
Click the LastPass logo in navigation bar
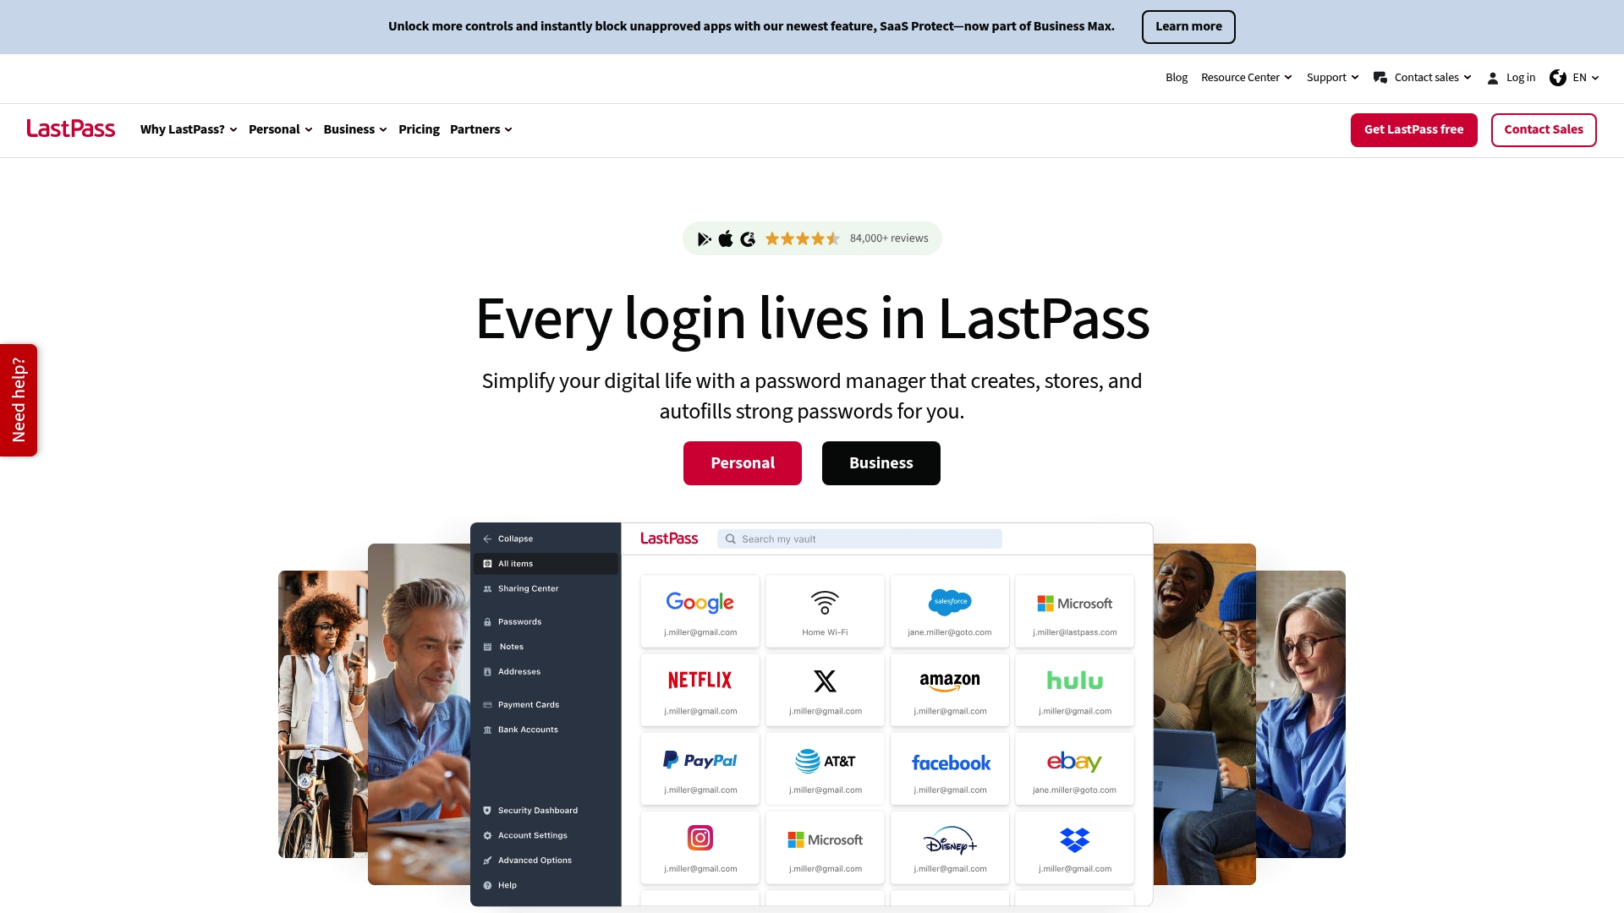(70, 128)
